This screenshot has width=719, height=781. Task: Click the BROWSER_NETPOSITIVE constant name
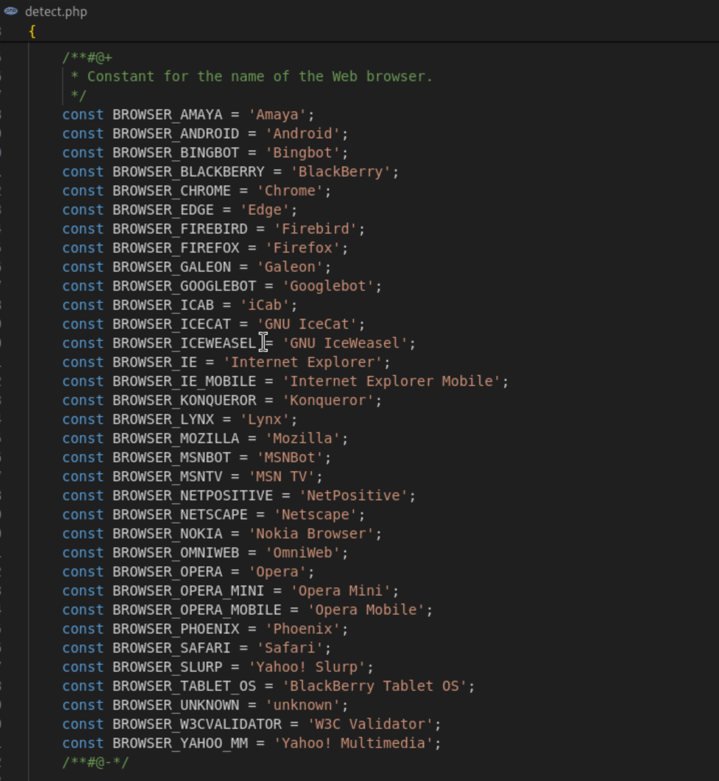193,496
